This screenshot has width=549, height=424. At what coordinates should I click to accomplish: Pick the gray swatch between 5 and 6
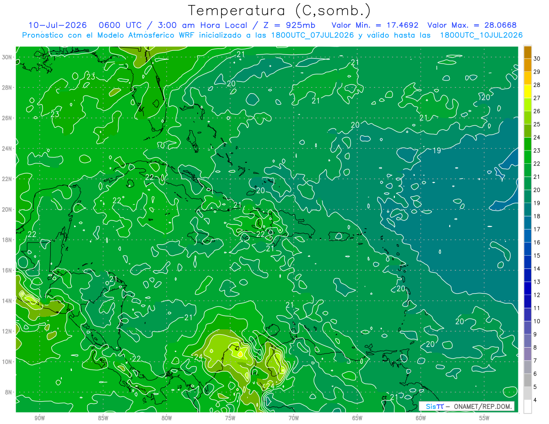[527, 381]
